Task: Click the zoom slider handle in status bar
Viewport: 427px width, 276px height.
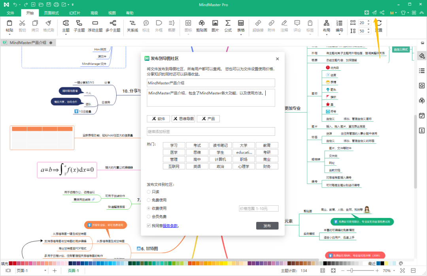Action: click(x=351, y=270)
